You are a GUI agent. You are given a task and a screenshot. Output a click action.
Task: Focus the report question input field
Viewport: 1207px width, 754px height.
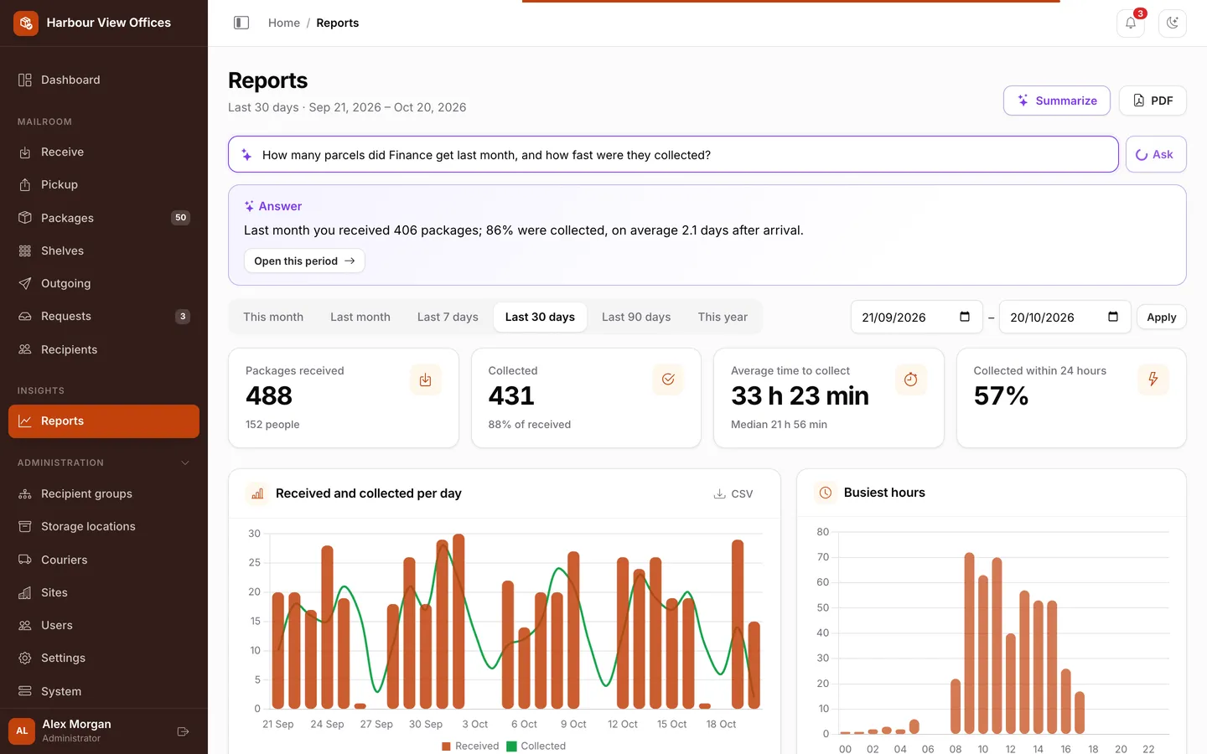(x=673, y=154)
